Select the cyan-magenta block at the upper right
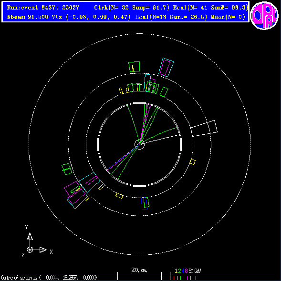The width and height of the screenshot is (281, 281). tap(167, 67)
